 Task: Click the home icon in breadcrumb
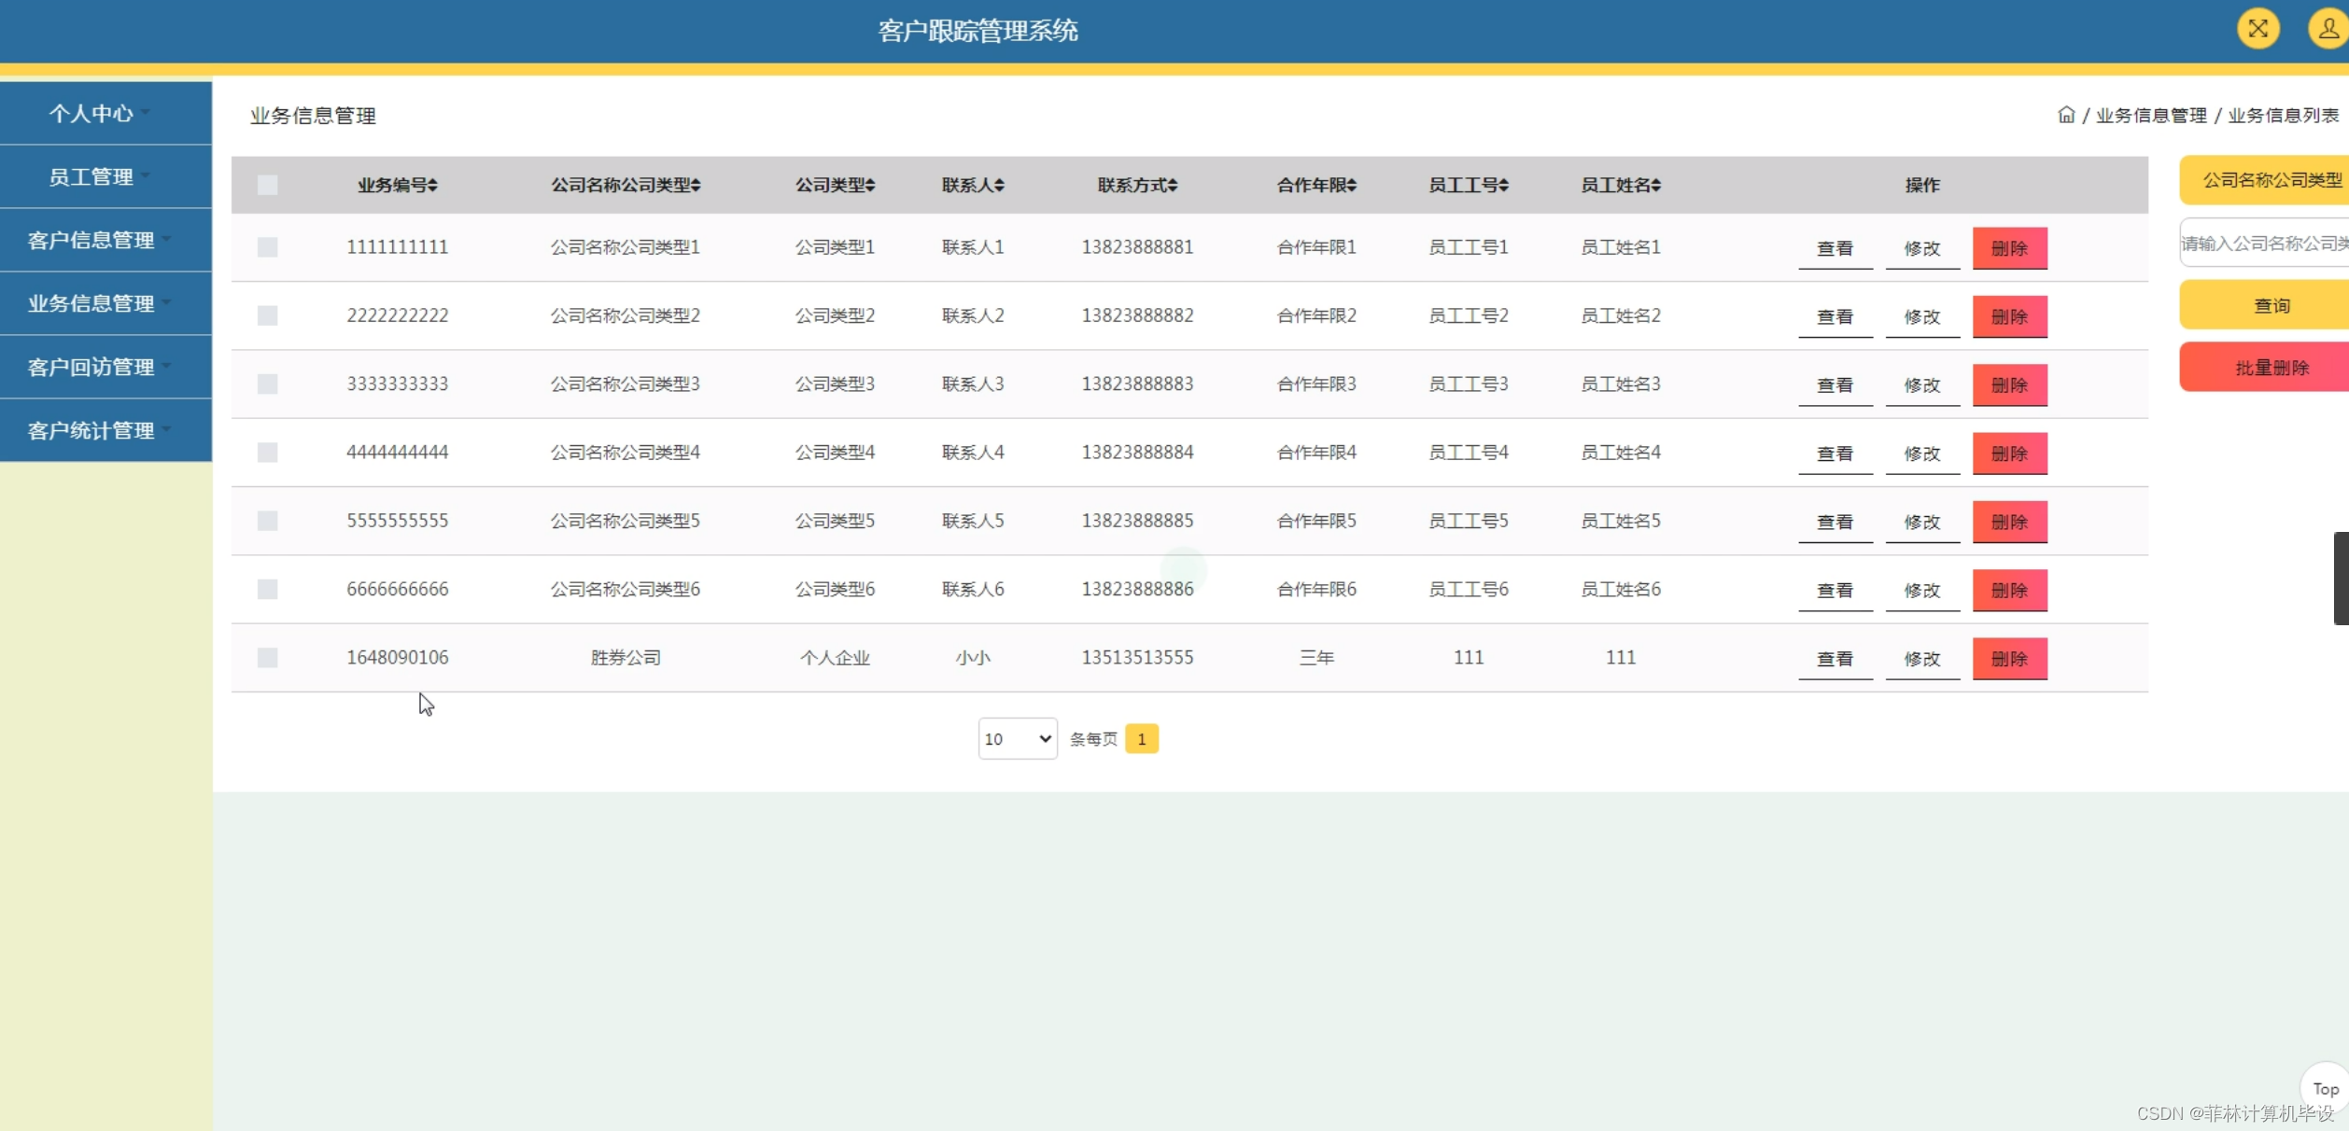click(x=2066, y=115)
